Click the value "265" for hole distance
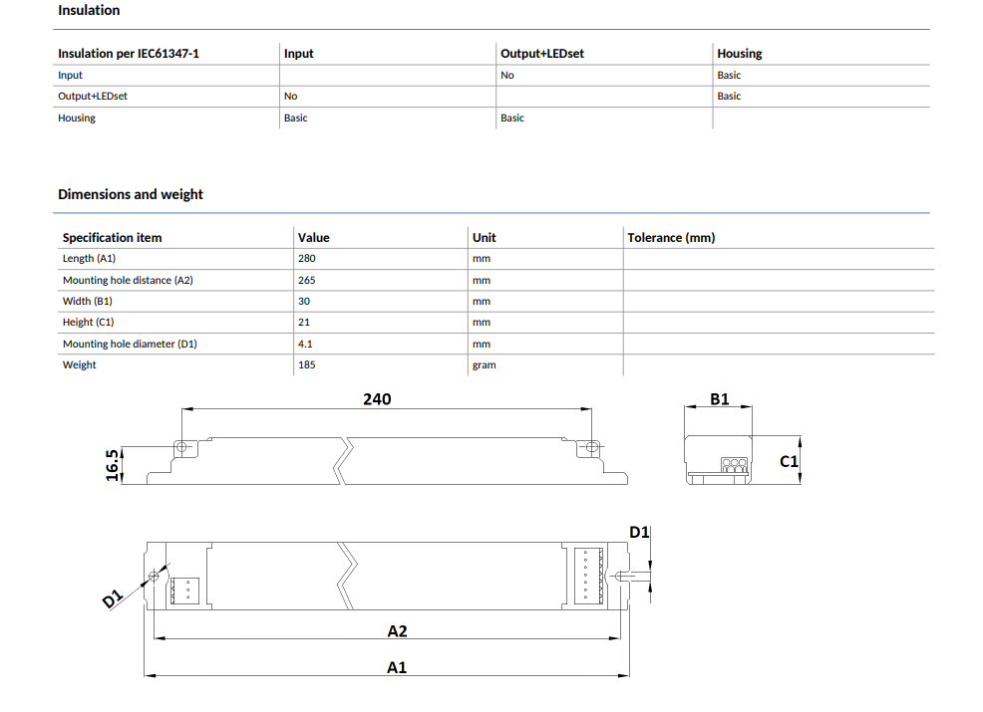Viewport: 983px width, 712px height. tap(306, 281)
